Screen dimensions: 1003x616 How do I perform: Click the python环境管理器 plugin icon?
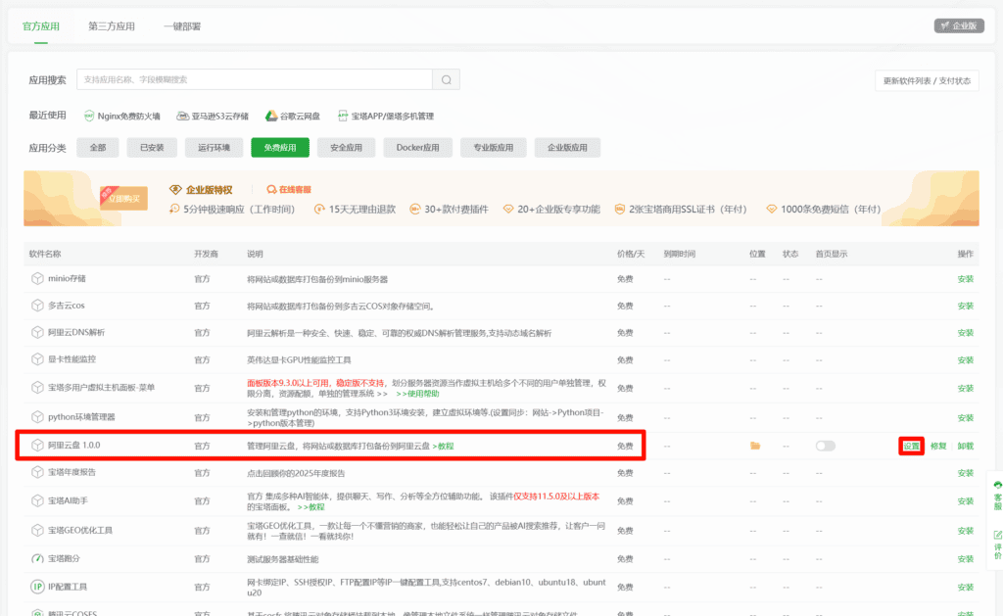[38, 416]
